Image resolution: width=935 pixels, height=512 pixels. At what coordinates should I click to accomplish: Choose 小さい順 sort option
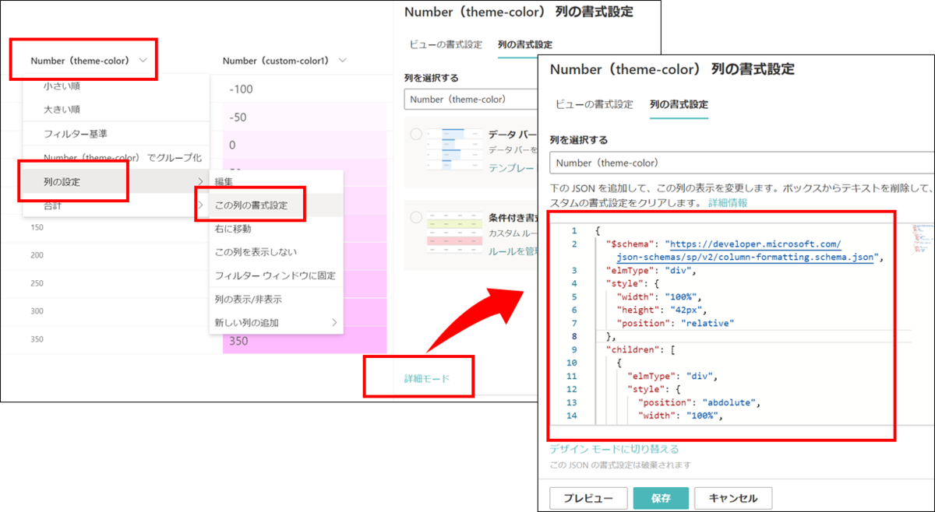click(62, 86)
